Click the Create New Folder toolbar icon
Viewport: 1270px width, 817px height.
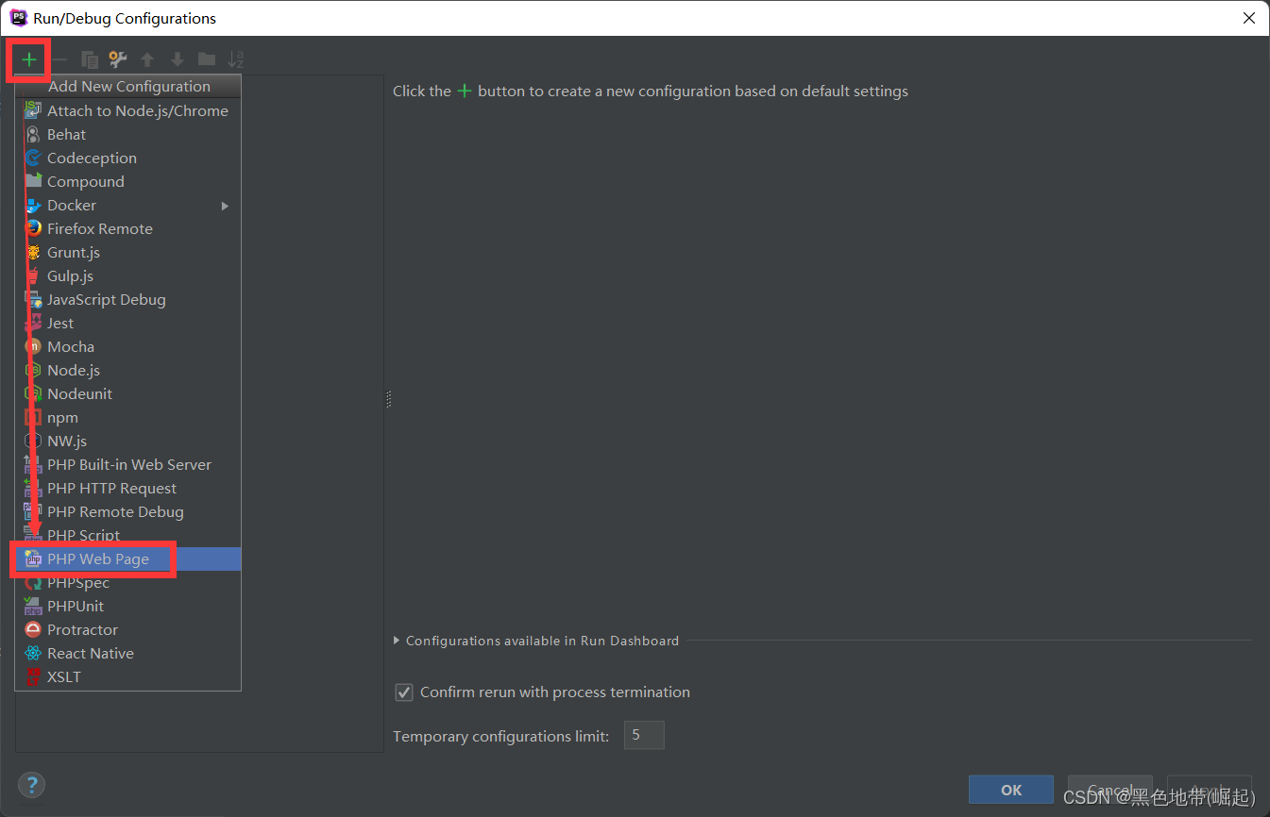[x=207, y=59]
